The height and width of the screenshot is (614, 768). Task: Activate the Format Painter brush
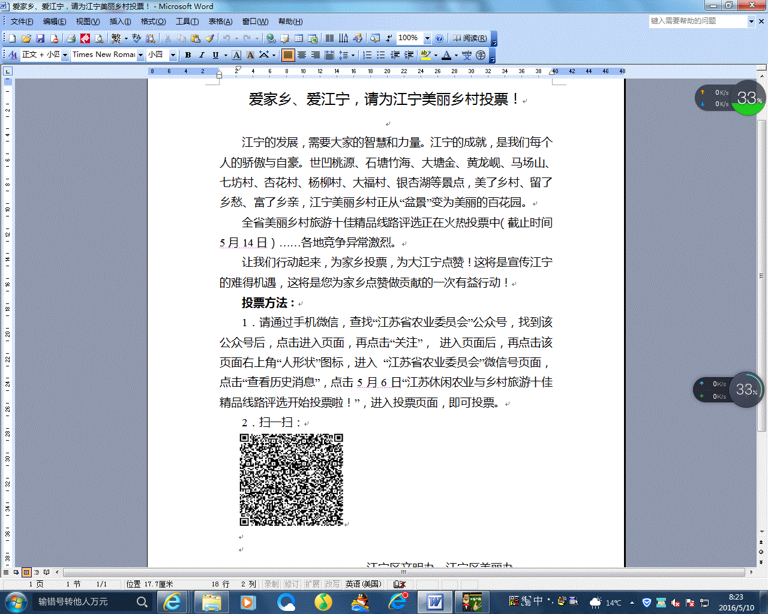click(x=209, y=38)
